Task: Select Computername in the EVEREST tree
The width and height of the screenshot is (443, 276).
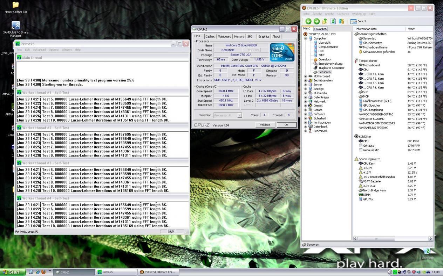Action: point(328,47)
